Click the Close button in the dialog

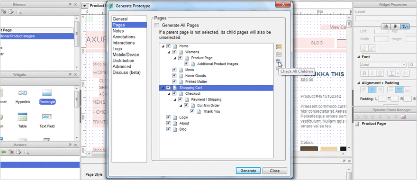pyautogui.click(x=275, y=171)
